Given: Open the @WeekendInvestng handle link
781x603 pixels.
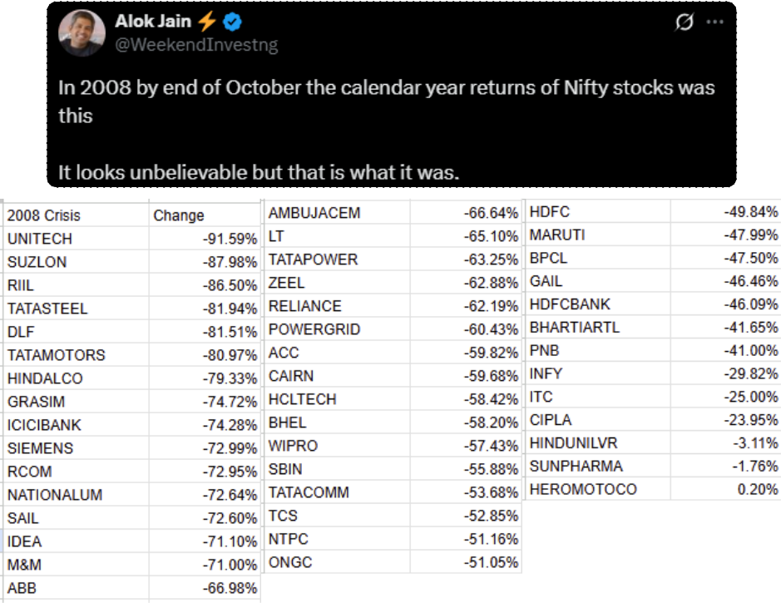Looking at the screenshot, I should (x=195, y=45).
